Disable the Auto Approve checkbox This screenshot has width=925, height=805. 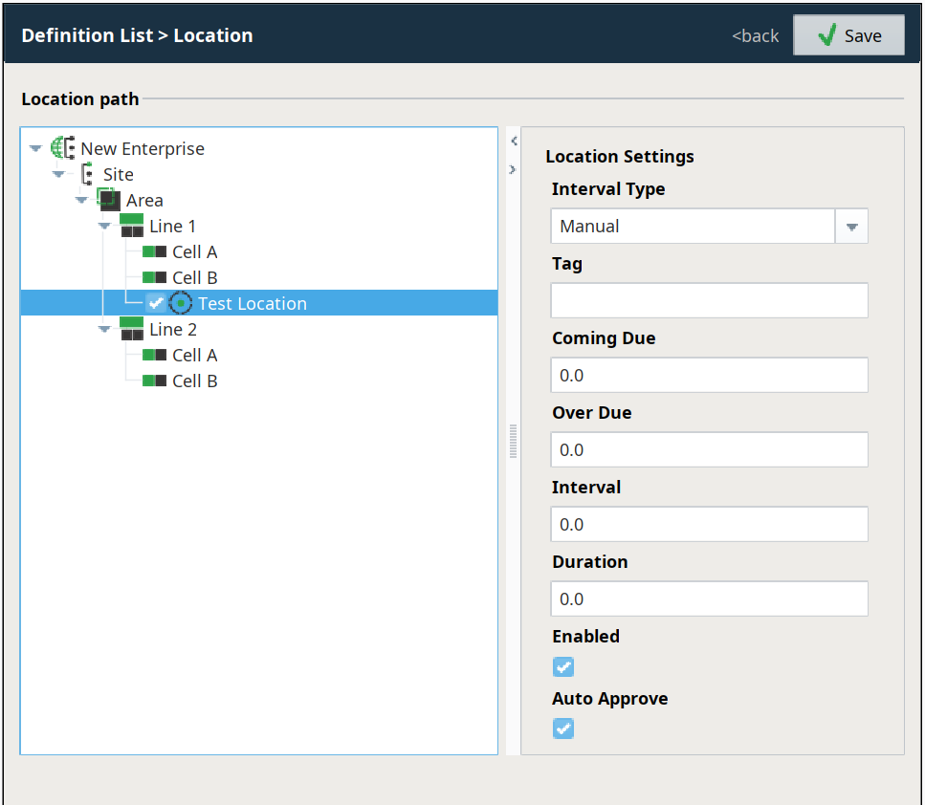(563, 729)
